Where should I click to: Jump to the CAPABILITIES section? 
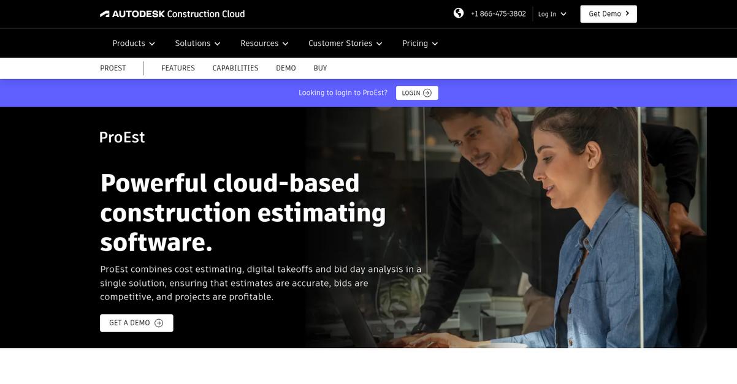click(x=235, y=68)
